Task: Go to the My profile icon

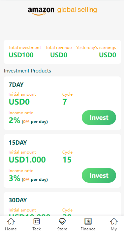Action: [x=114, y=221]
